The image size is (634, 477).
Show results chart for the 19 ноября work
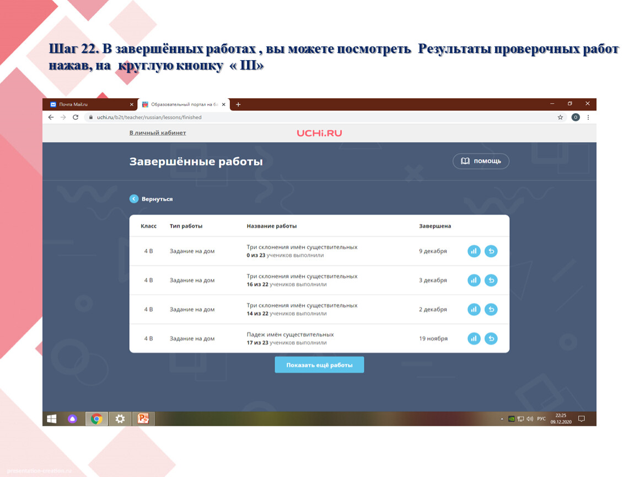(474, 338)
